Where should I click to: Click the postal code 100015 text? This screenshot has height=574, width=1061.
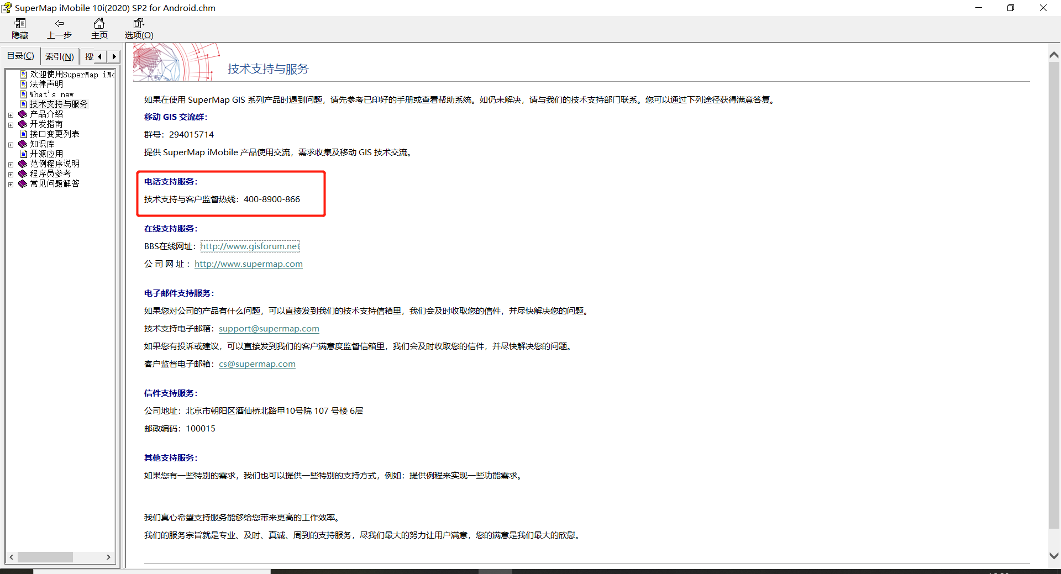tap(201, 428)
